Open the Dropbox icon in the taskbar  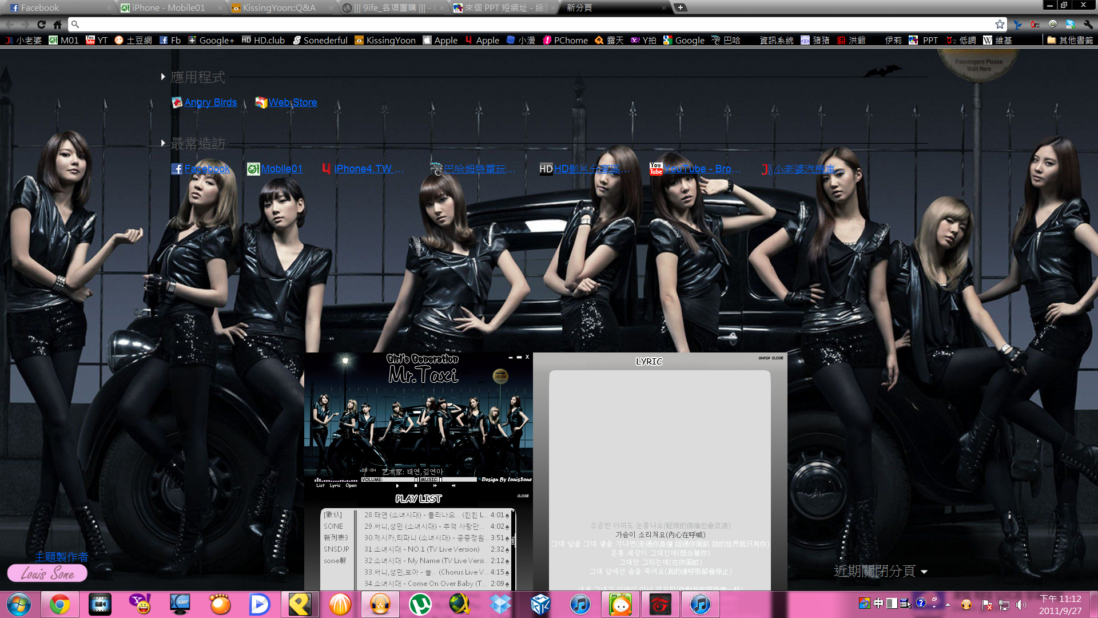point(500,604)
